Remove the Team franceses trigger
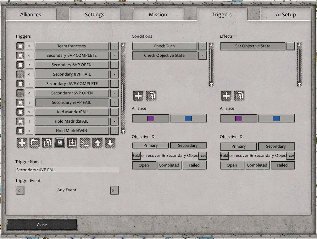The height and width of the screenshot is (239, 317). point(114,46)
